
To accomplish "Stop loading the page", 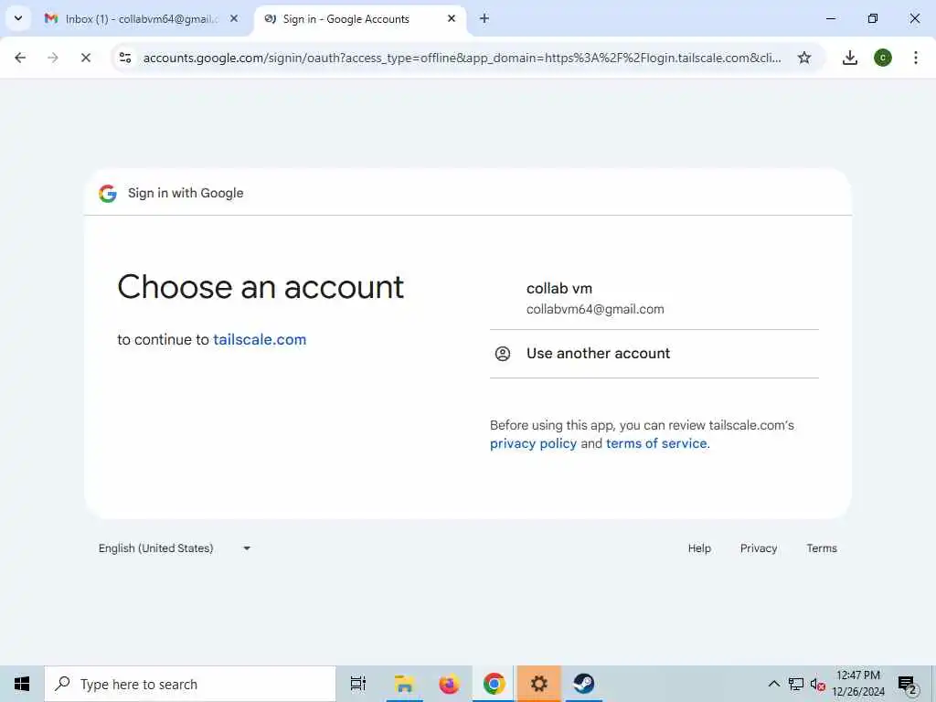I will click(x=86, y=58).
